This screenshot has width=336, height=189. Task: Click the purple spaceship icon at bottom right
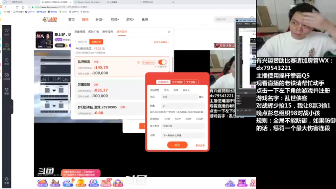[230, 183]
